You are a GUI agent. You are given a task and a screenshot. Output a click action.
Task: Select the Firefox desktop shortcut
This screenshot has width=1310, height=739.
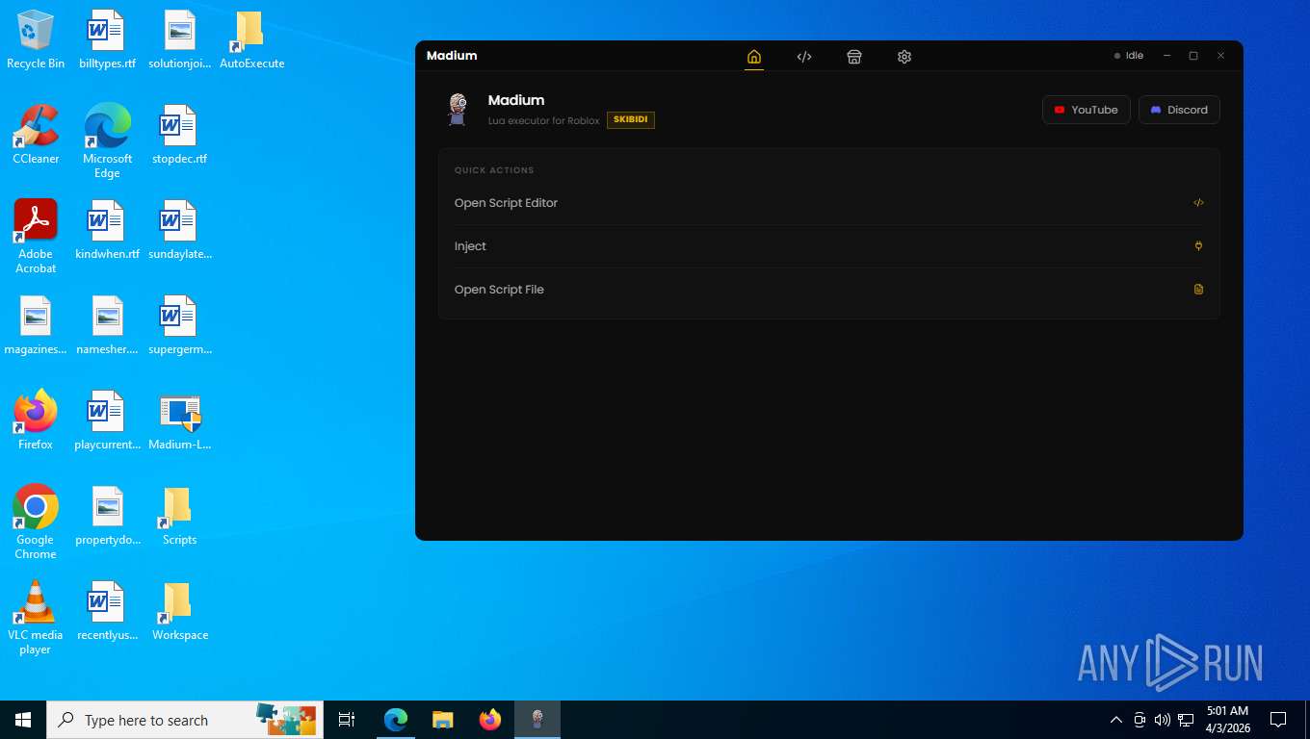tap(36, 420)
